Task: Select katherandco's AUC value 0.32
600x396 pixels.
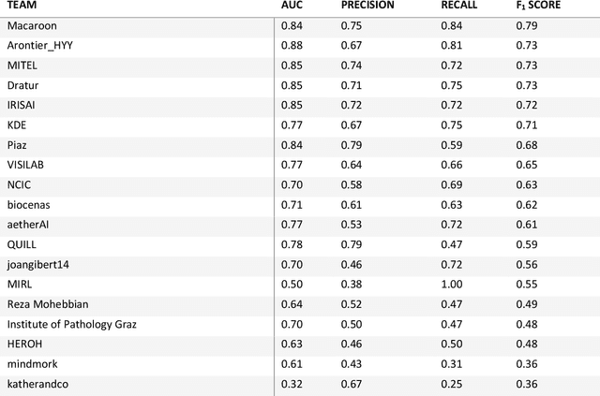Action: point(291,383)
